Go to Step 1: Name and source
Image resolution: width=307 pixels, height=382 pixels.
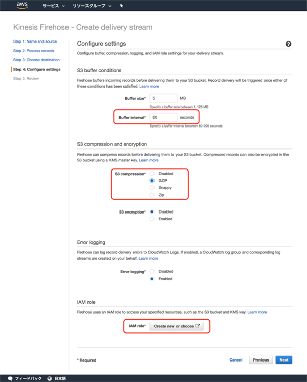point(35,41)
